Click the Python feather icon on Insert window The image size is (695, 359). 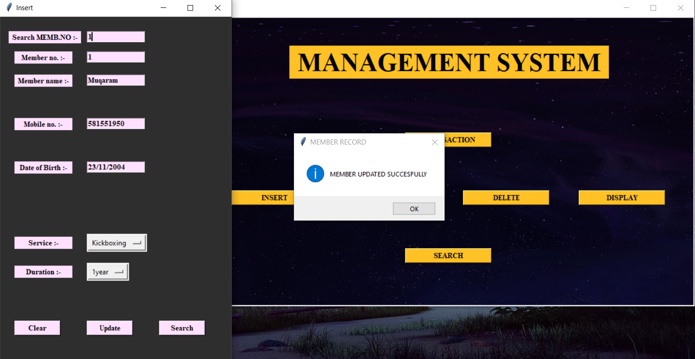pyautogui.click(x=8, y=7)
